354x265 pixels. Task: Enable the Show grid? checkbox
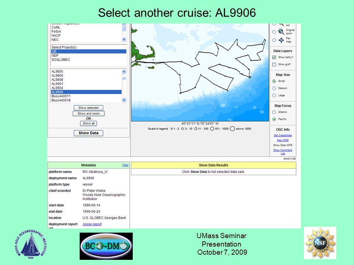[x=274, y=64]
